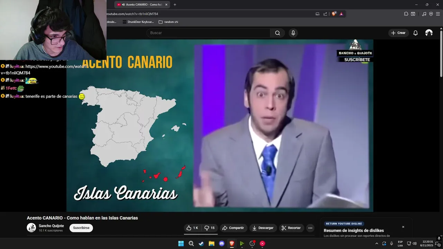443x249 pixels.
Task: Open the Windows Start menu
Action: click(x=181, y=243)
